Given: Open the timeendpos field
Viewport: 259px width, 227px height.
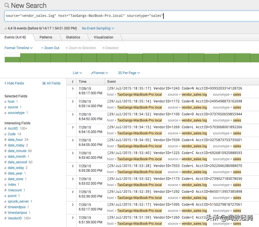Looking at the screenshot, I should (x=17, y=207).
